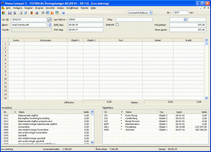Select object 102 Camilla Berg
211x152 pixels.
pyautogui.click(x=155, y=118)
